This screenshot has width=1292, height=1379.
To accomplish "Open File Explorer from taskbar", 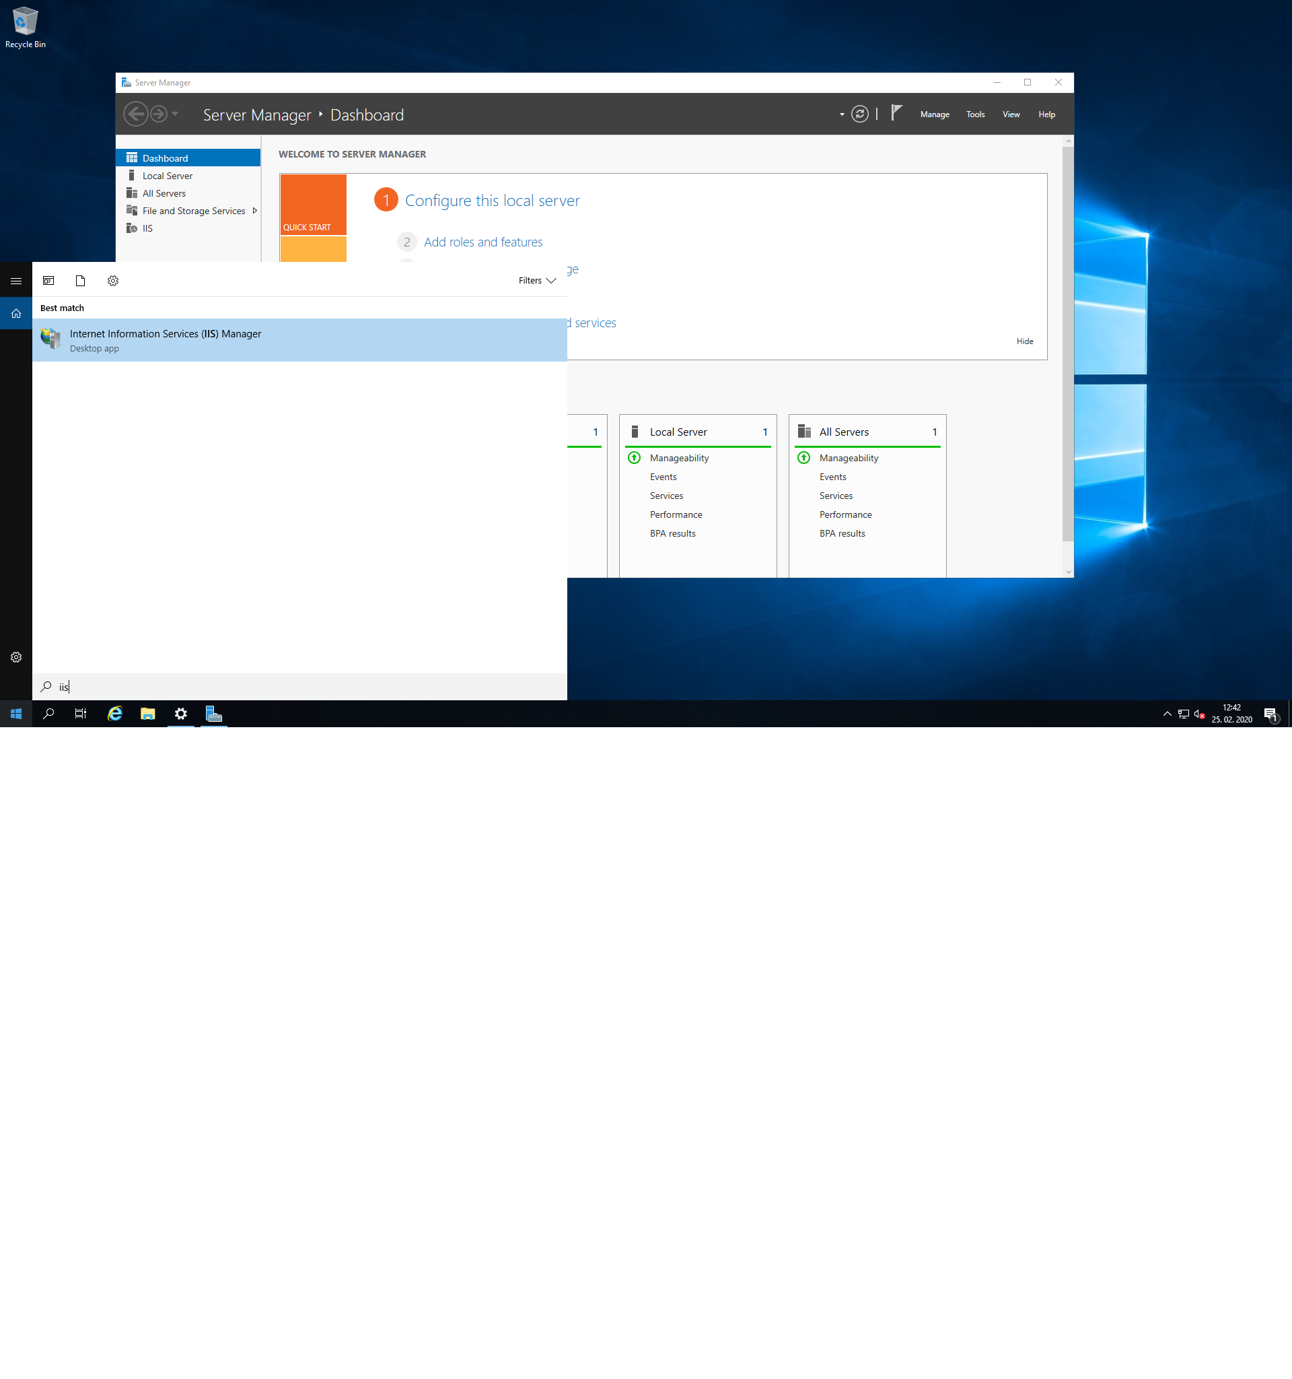I will click(147, 714).
